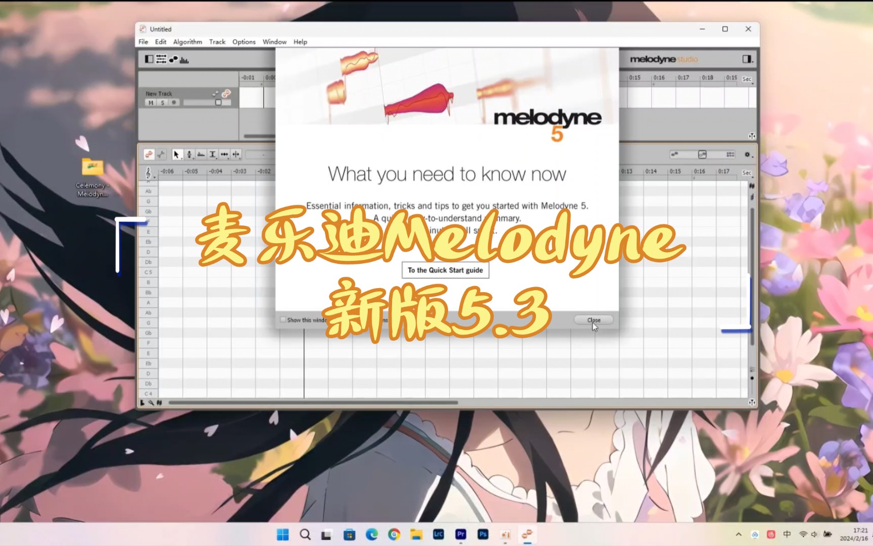Click the note editor vertical scrollbar

tap(752, 276)
